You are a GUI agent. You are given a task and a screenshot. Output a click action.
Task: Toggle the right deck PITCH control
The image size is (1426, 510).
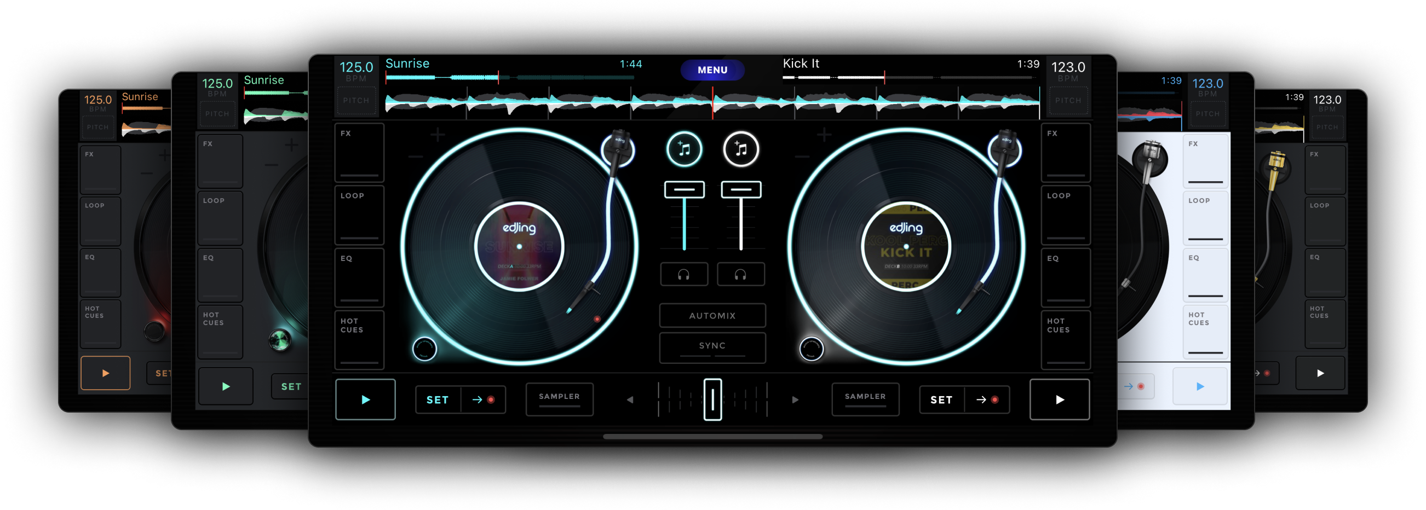tap(1068, 101)
